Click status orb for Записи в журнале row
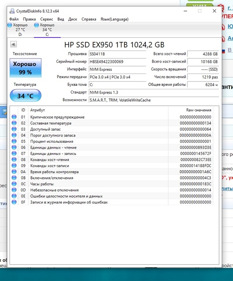This screenshot has width=233, height=281. pyautogui.click(x=14, y=202)
